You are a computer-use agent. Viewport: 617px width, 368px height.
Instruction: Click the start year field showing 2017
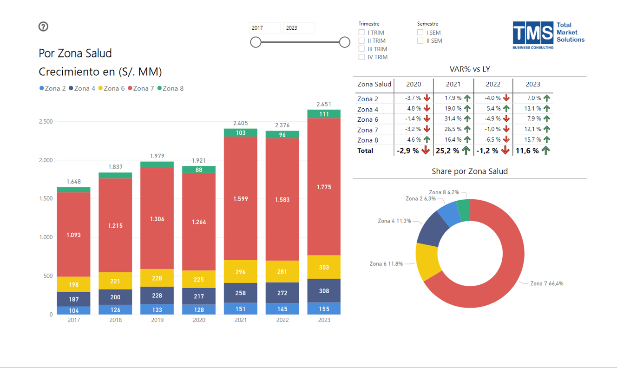(x=264, y=28)
